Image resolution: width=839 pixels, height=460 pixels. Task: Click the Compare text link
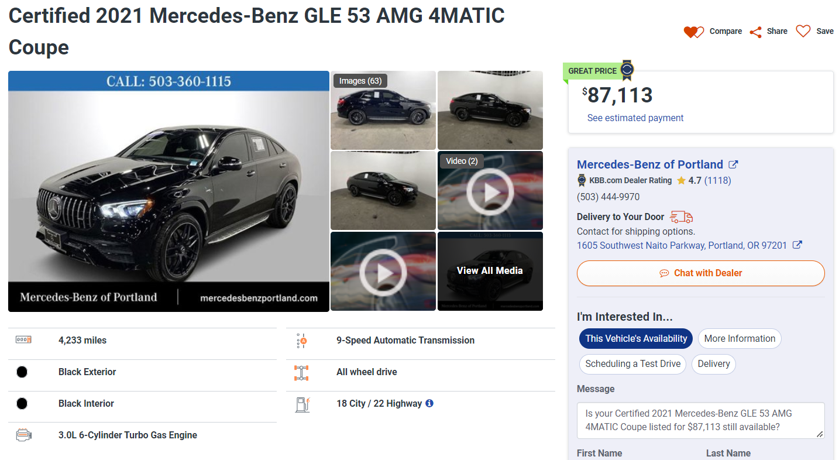pyautogui.click(x=725, y=32)
